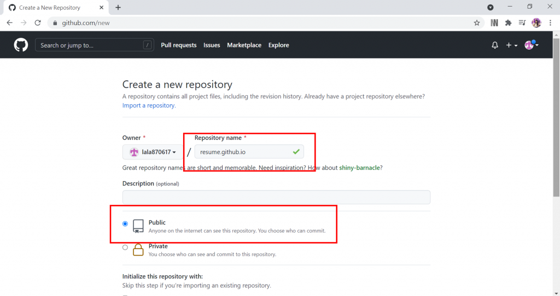Viewport: 560px width, 296px height.
Task: View site info lock icon in address bar
Action: 55,23
